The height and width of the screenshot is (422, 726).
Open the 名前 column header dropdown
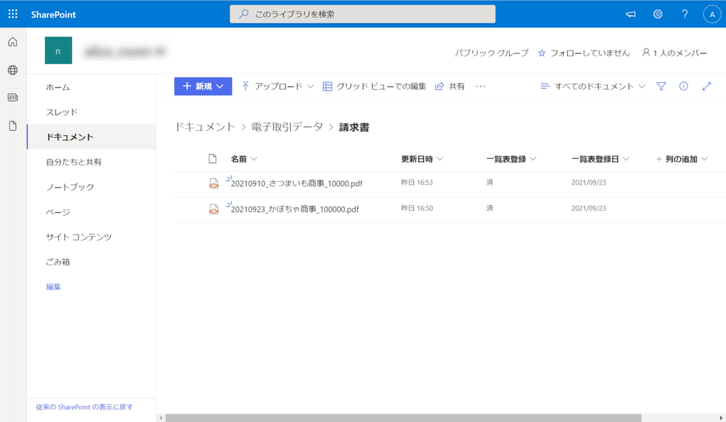(x=244, y=159)
